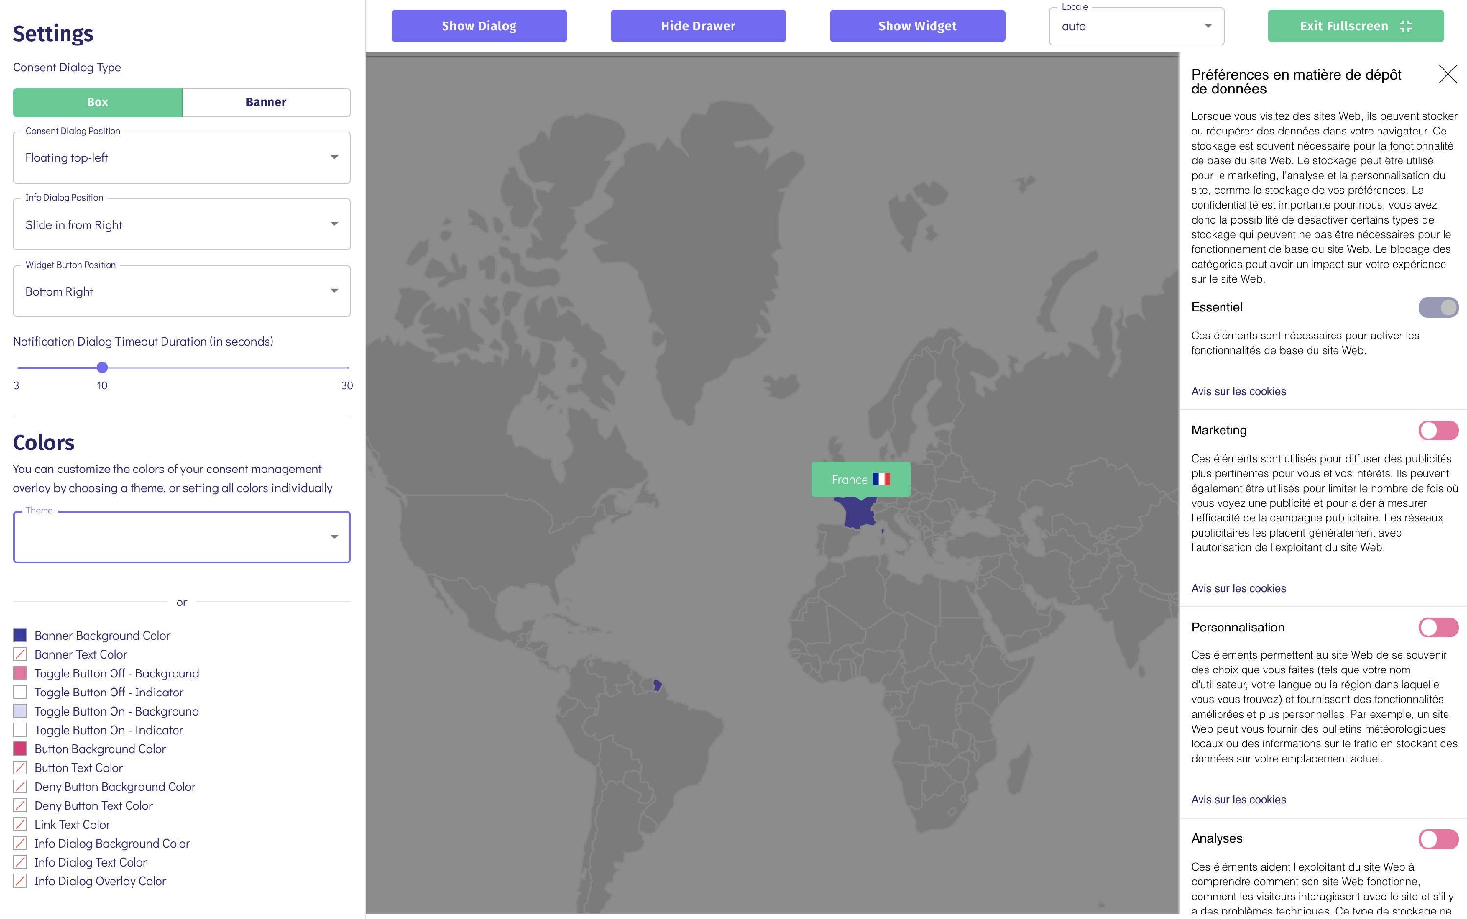This screenshot has width=1467, height=919.
Task: Expand the Theme dropdown
Action: 181,537
